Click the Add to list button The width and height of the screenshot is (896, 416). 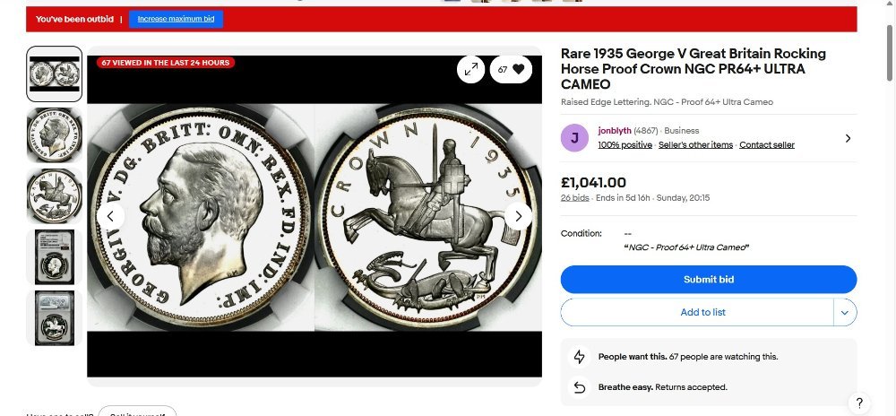(697, 312)
